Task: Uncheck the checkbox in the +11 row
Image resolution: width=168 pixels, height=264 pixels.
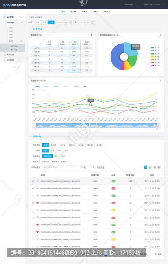Action: point(33,181)
